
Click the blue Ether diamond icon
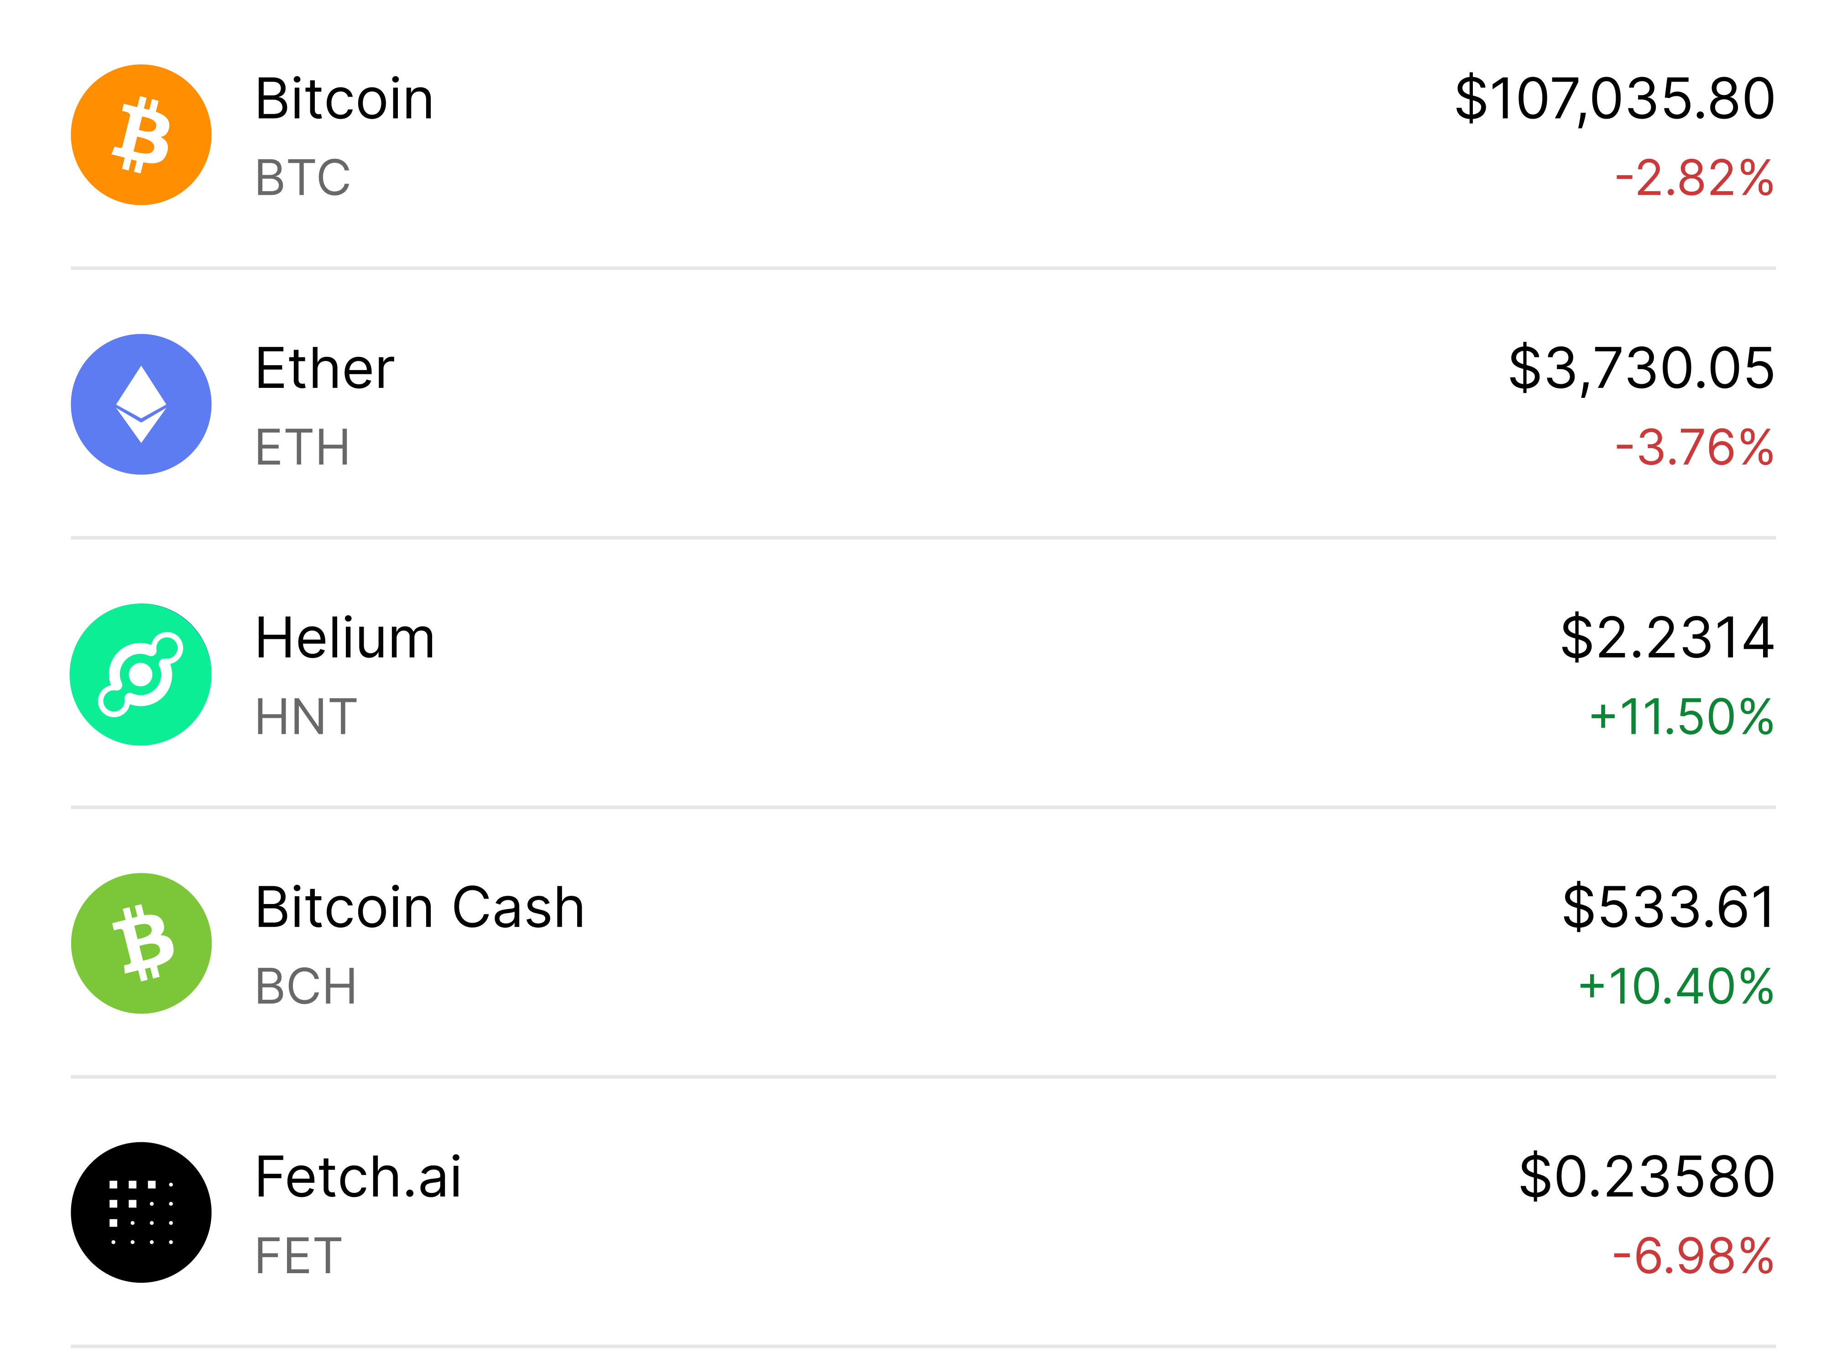tap(141, 404)
